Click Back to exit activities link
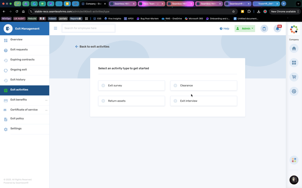The image size is (302, 188). click(x=92, y=46)
